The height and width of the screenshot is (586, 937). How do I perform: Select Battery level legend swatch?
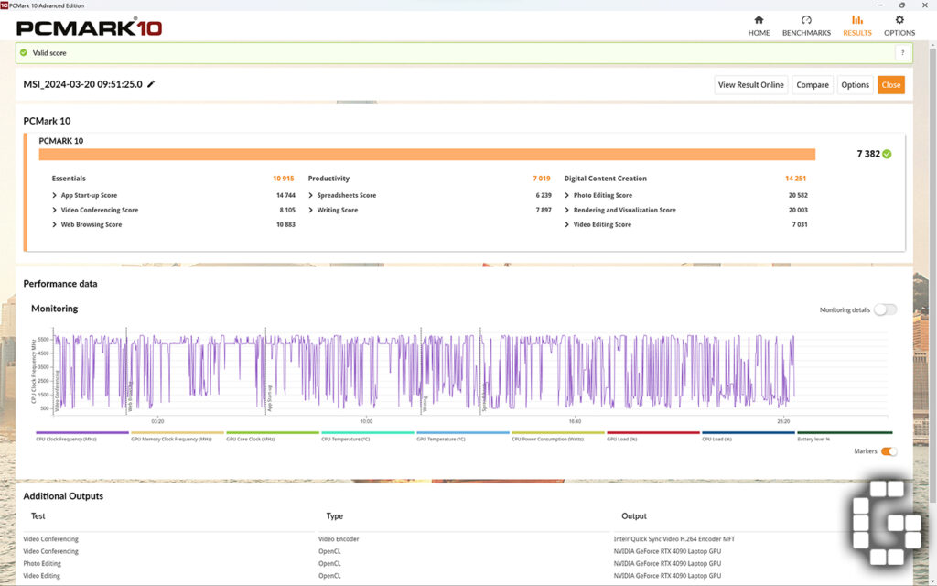tap(845, 432)
